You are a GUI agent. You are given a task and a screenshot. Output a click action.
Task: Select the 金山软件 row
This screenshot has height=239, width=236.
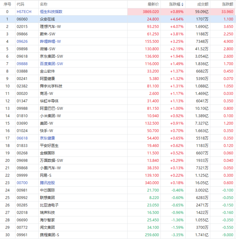tap(118, 71)
